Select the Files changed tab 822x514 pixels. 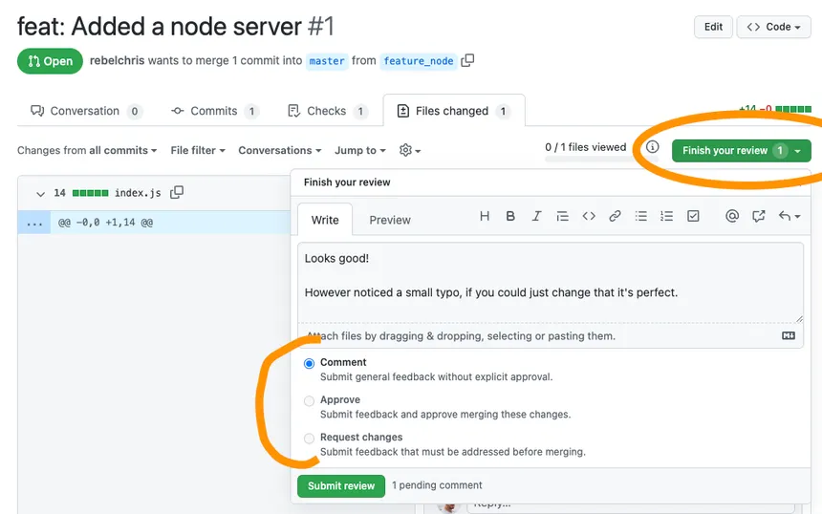[x=454, y=111]
